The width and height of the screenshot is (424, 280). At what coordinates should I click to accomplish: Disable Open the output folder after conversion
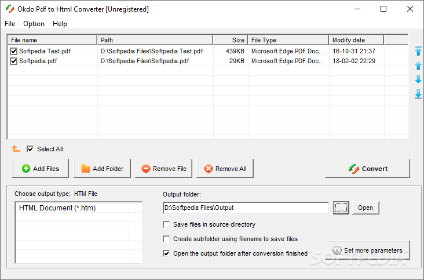click(x=166, y=253)
